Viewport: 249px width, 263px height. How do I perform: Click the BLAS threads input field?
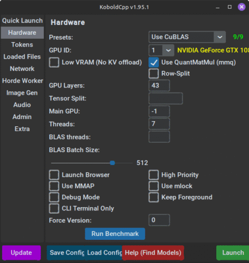click(x=159, y=137)
